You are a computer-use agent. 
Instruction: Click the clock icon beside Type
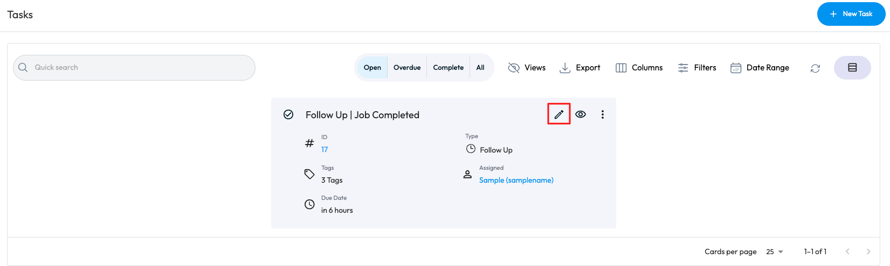[471, 148]
